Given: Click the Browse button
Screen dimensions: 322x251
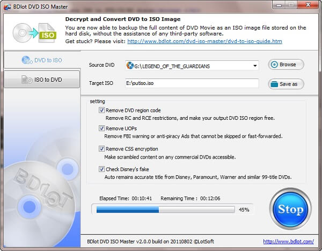Looking at the screenshot, I should coord(286,64).
